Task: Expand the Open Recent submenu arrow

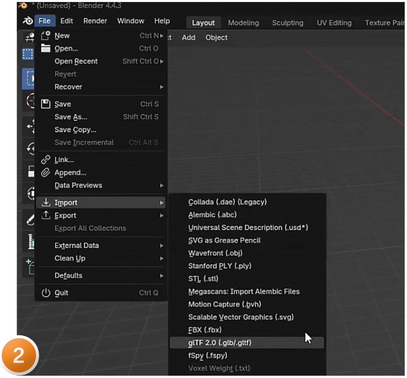Action: tap(162, 61)
